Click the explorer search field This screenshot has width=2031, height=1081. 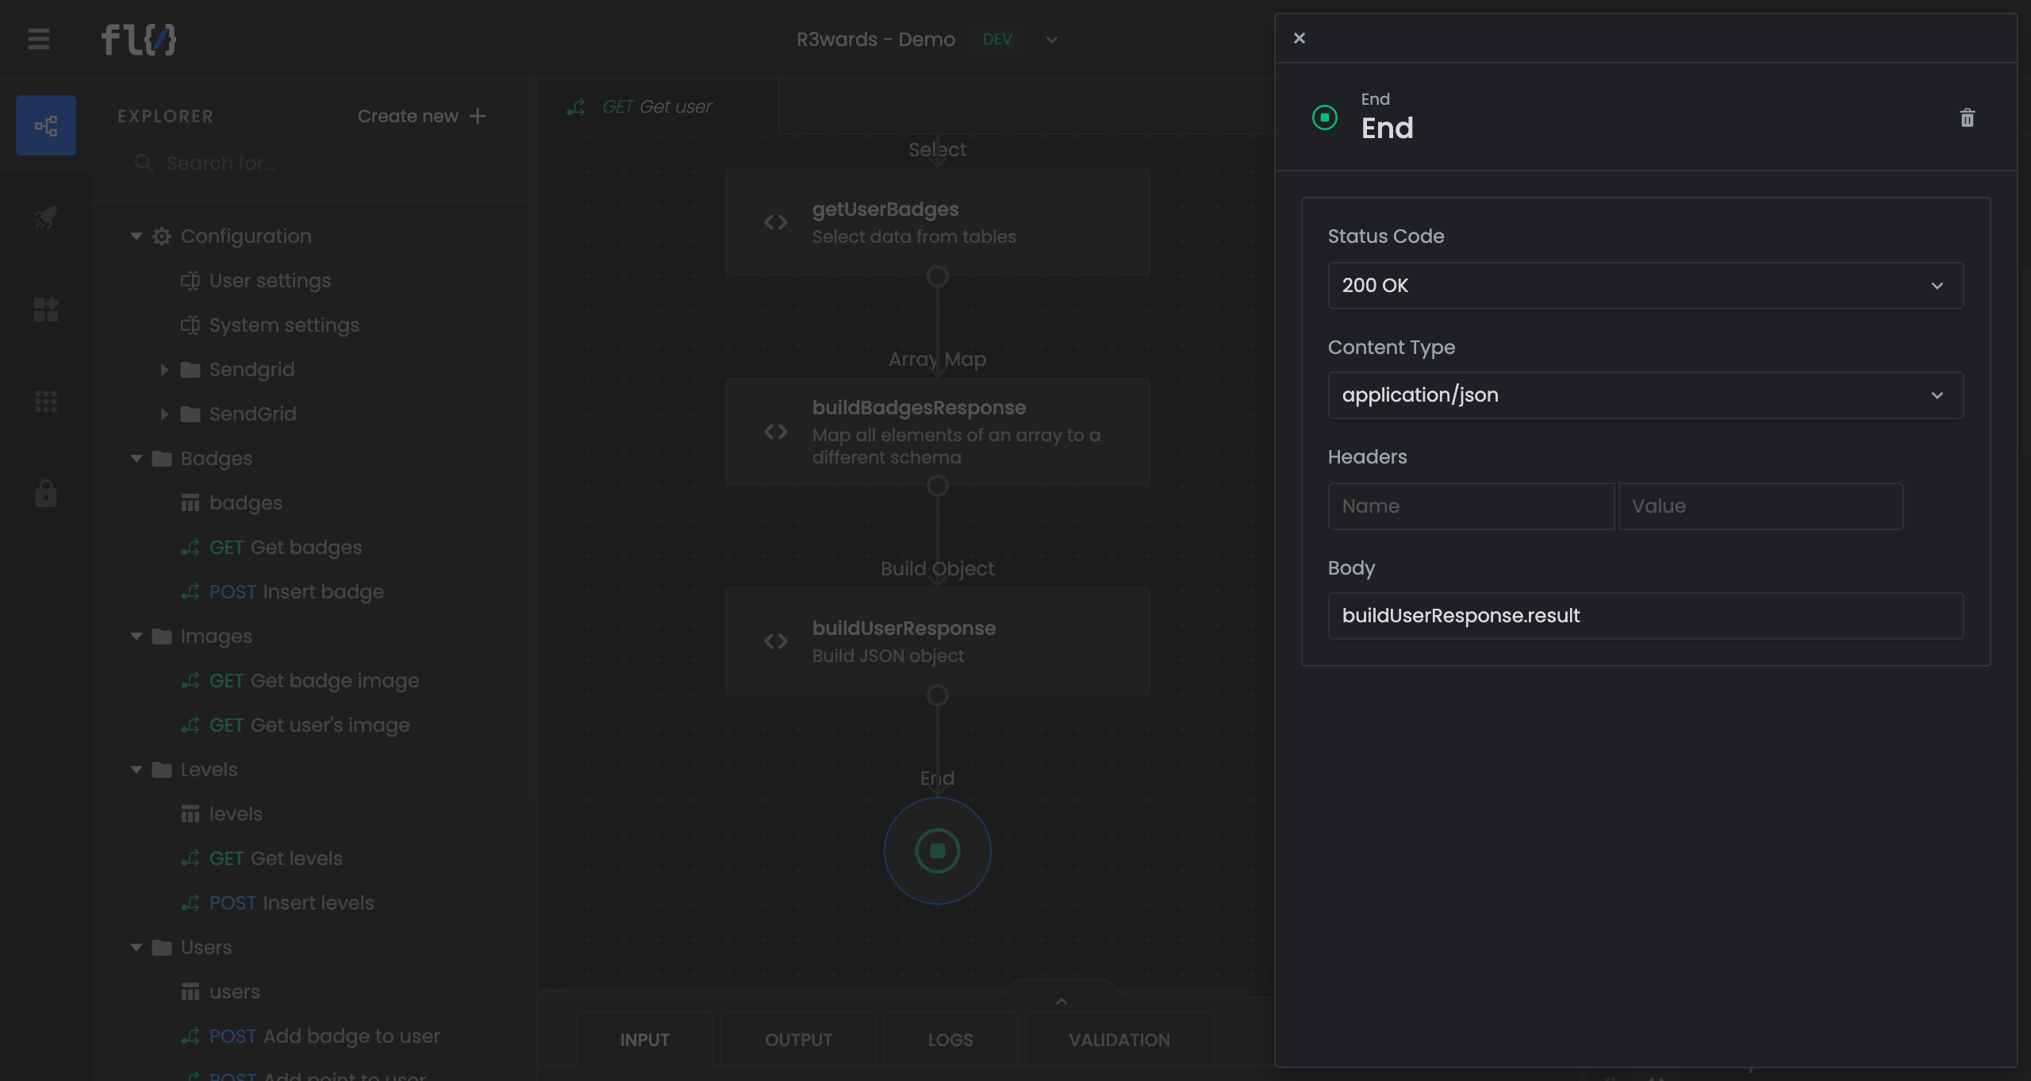click(309, 163)
